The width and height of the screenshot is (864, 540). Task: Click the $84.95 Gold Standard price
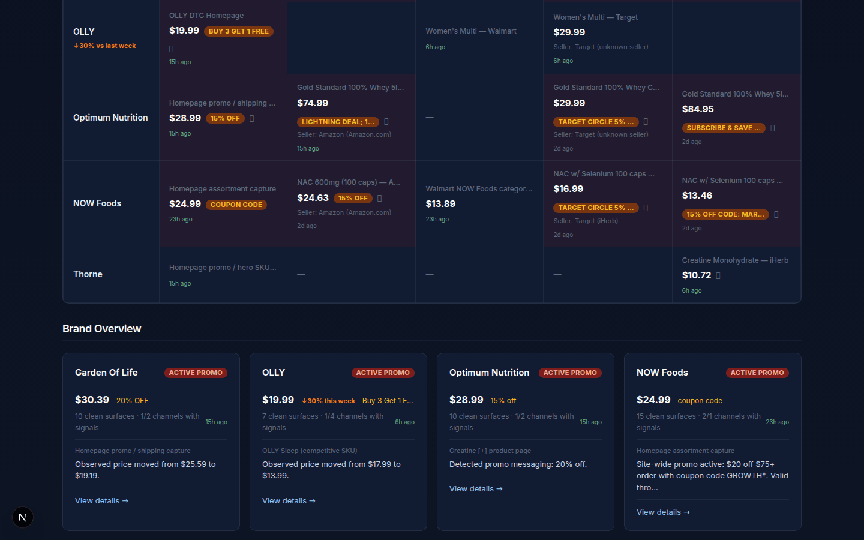point(698,109)
